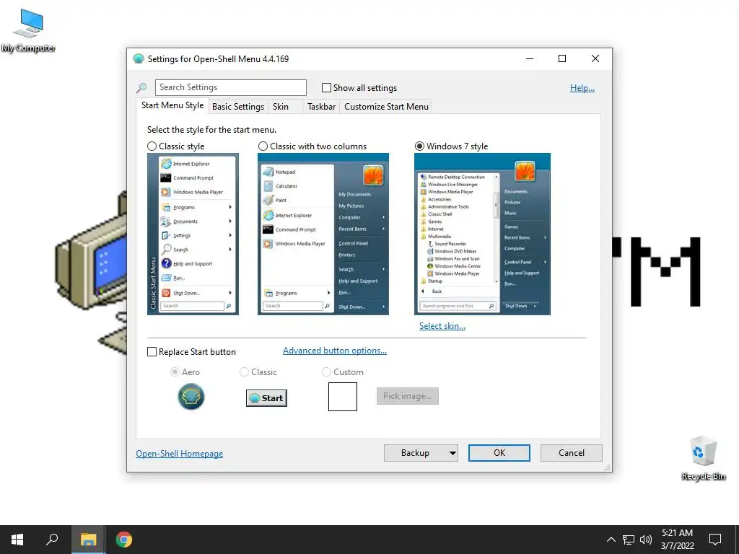Switch to the Start Menu Style tab
The height and width of the screenshot is (554, 739).
(172, 105)
